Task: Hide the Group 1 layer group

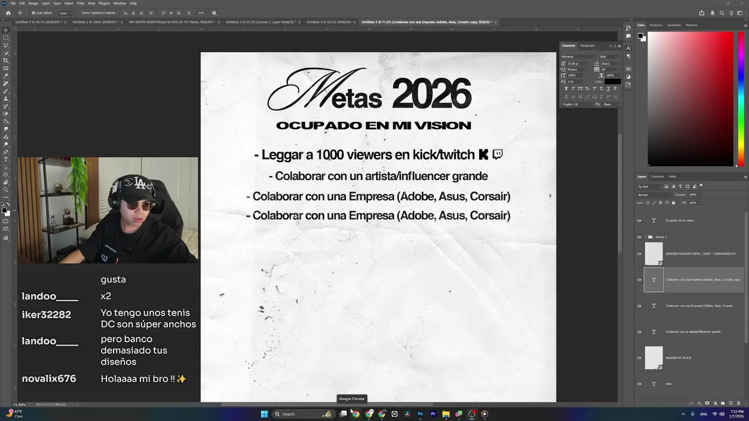Action: [x=639, y=237]
